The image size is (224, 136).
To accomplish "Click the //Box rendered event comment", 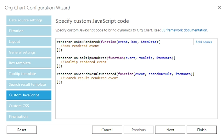I will (80, 46).
